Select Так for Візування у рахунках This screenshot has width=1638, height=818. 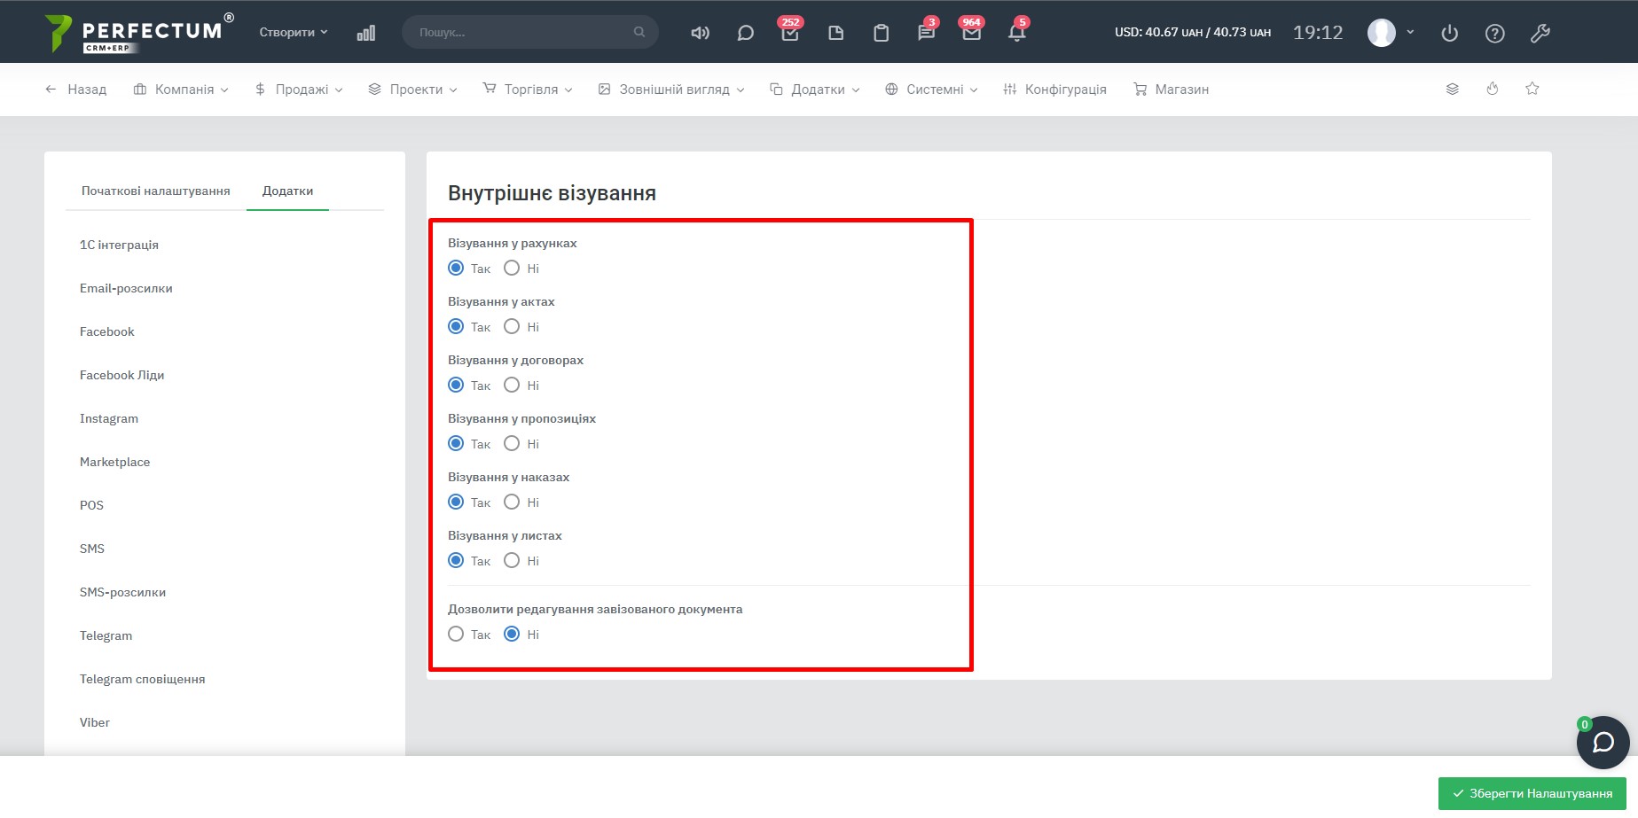456,268
